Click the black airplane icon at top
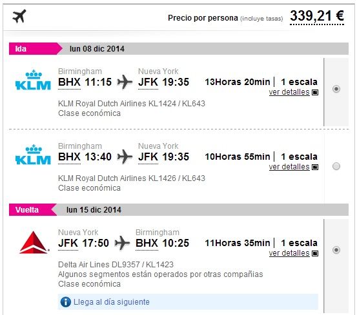The image size is (357, 315). click(x=19, y=16)
